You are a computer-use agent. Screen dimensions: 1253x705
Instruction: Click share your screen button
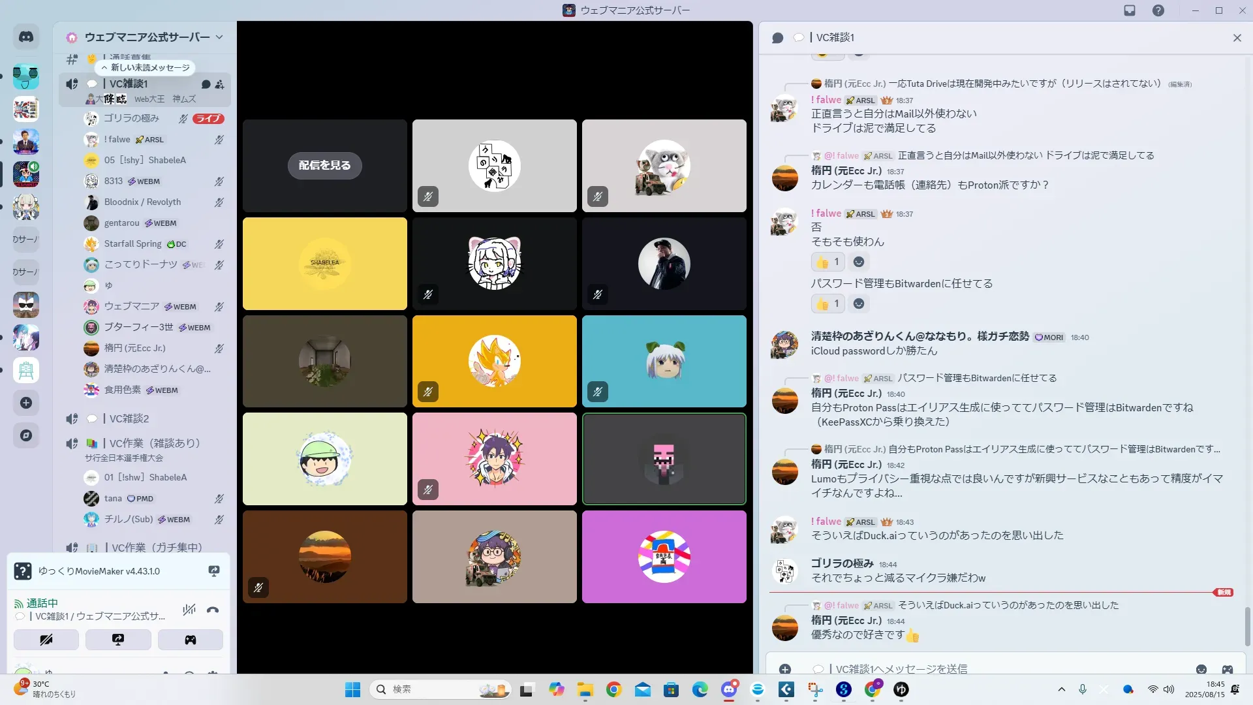[x=118, y=640]
